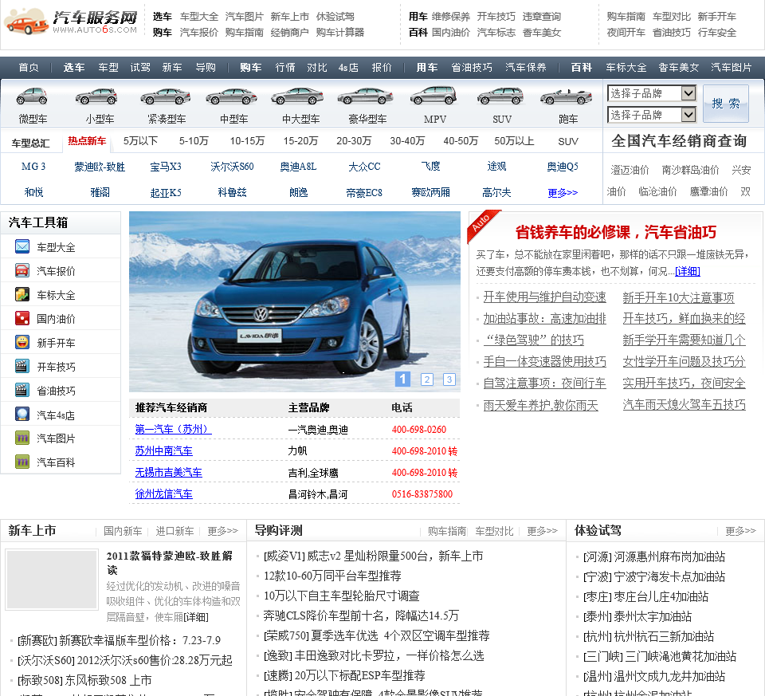The height and width of the screenshot is (696, 765).
Task: Select the 跑车 sports car icon
Action: (566, 96)
